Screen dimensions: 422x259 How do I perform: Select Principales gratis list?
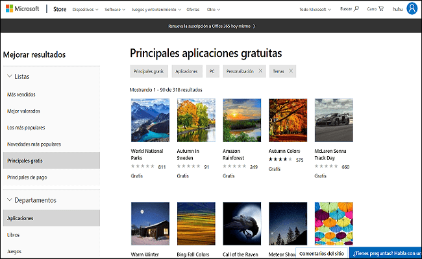[51, 161]
